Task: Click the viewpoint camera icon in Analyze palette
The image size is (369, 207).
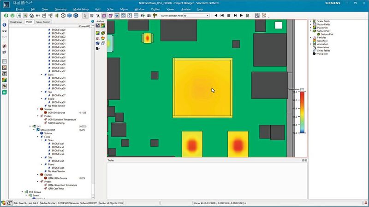Action: click(x=98, y=49)
